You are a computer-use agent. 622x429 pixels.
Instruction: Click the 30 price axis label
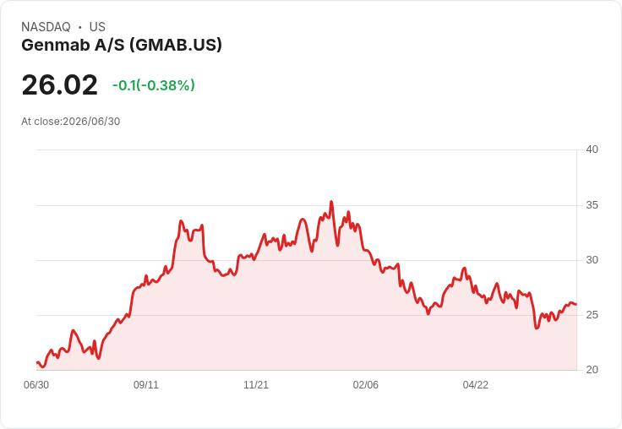(x=592, y=260)
